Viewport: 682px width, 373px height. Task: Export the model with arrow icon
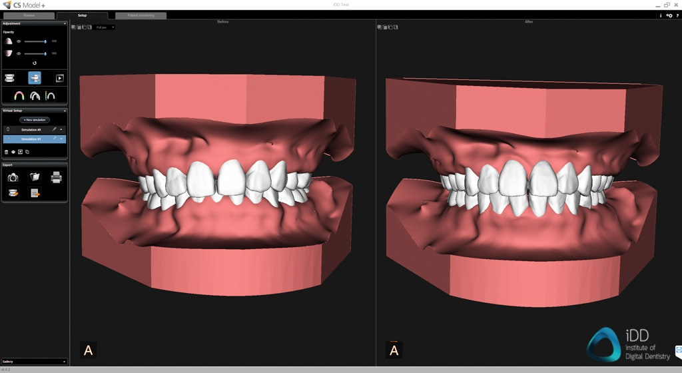(13, 192)
